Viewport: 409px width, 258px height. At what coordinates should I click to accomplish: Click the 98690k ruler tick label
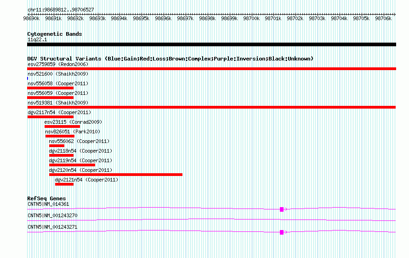pos(31,18)
